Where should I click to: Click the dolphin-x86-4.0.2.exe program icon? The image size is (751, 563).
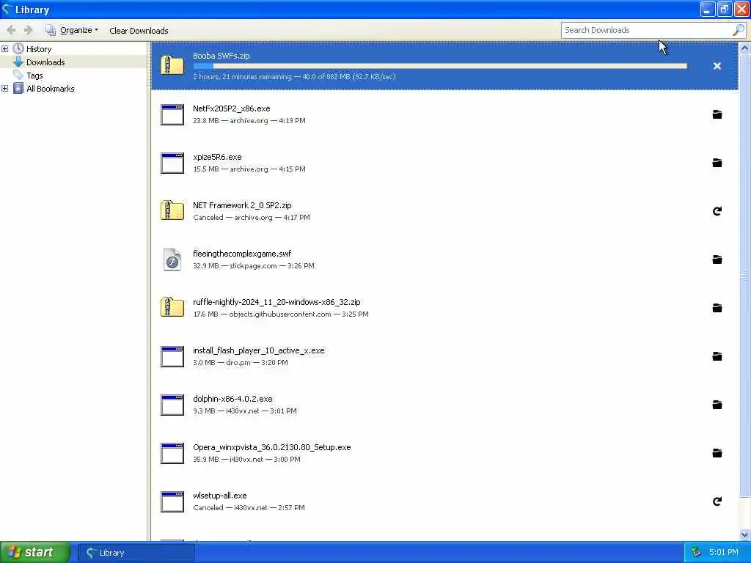(x=172, y=405)
